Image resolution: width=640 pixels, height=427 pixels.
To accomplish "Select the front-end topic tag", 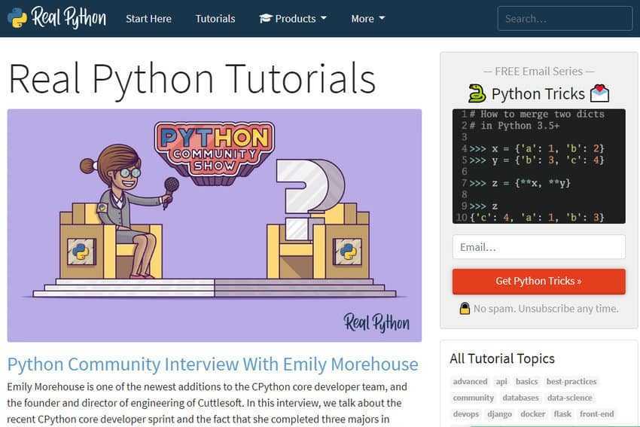I will 597,414.
